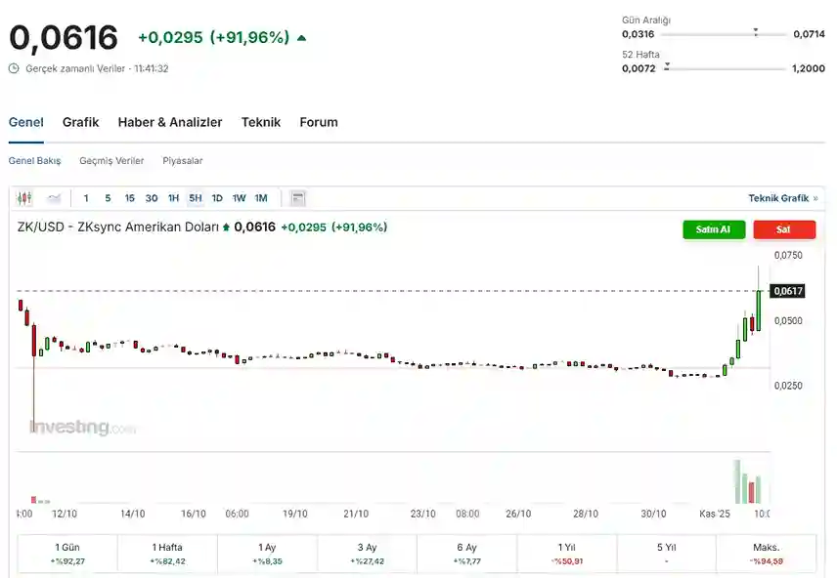Select the 1-minute chart interval

point(86,198)
